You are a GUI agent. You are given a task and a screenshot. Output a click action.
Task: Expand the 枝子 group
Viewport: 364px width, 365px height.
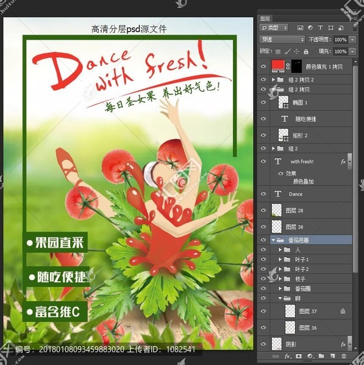point(280,279)
